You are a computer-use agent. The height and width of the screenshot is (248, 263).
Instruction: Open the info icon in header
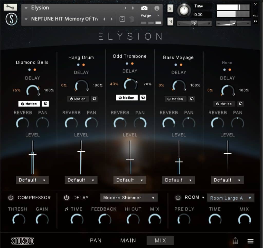pyautogui.click(x=157, y=8)
